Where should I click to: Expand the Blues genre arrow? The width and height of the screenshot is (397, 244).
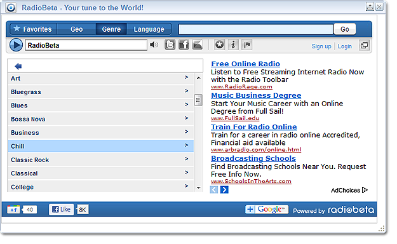186,104
